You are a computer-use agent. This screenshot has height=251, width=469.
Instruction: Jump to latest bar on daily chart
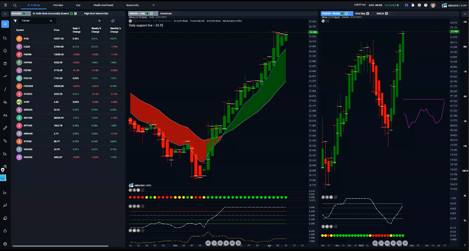[x=238, y=243]
